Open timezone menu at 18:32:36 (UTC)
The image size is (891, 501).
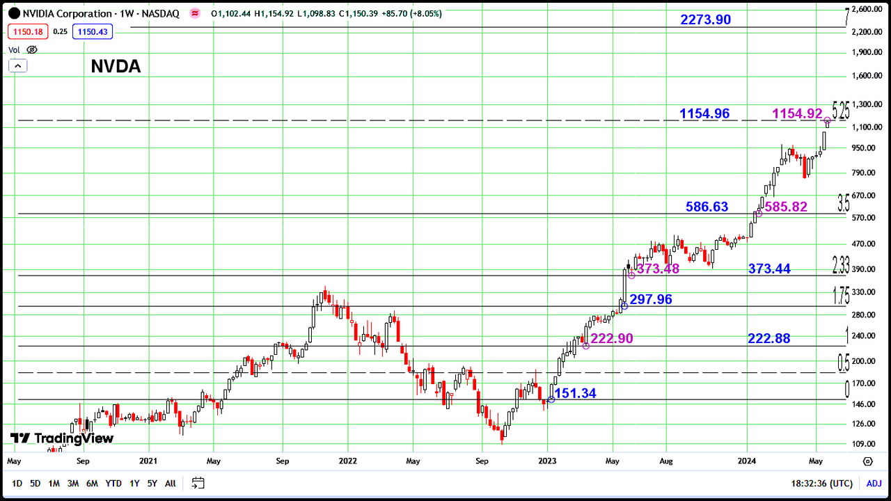(821, 483)
